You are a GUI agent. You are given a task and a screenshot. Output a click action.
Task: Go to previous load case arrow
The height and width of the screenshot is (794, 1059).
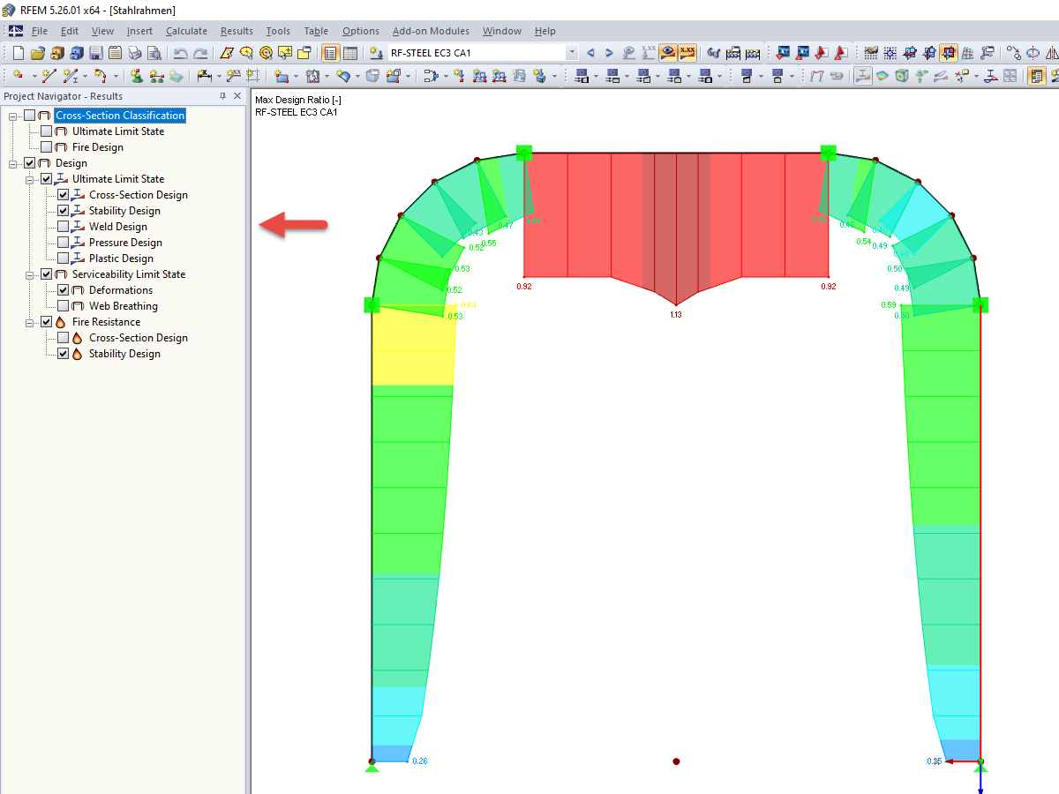coord(590,53)
